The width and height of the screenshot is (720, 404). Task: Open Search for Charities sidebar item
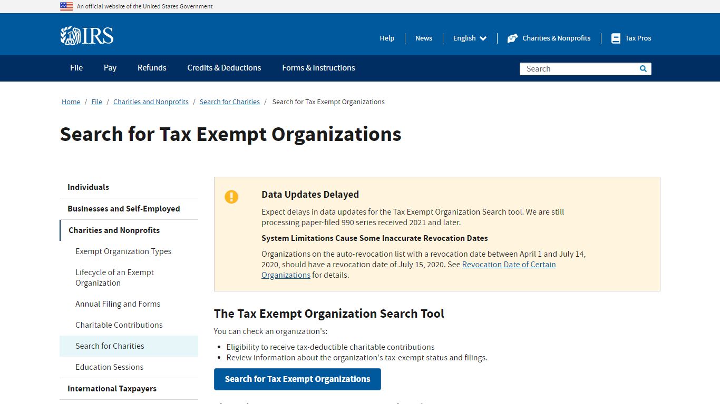click(x=129, y=346)
